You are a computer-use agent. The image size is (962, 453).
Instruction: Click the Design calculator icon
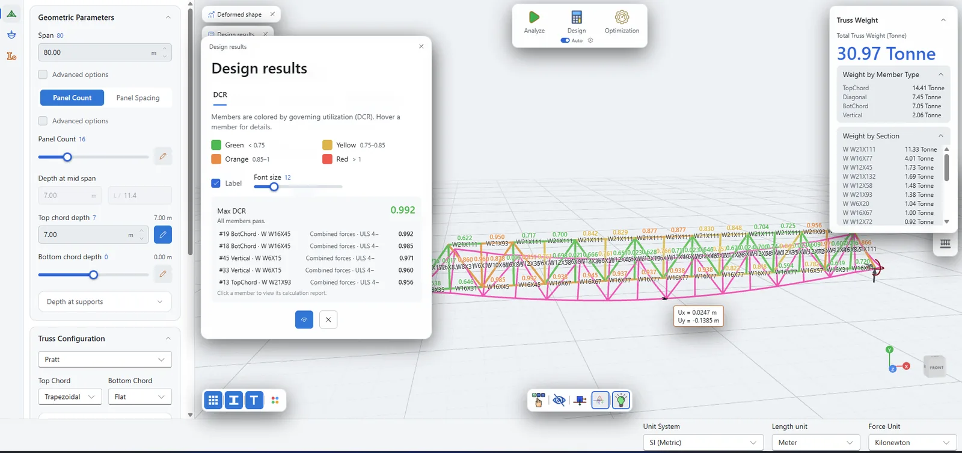click(x=577, y=17)
